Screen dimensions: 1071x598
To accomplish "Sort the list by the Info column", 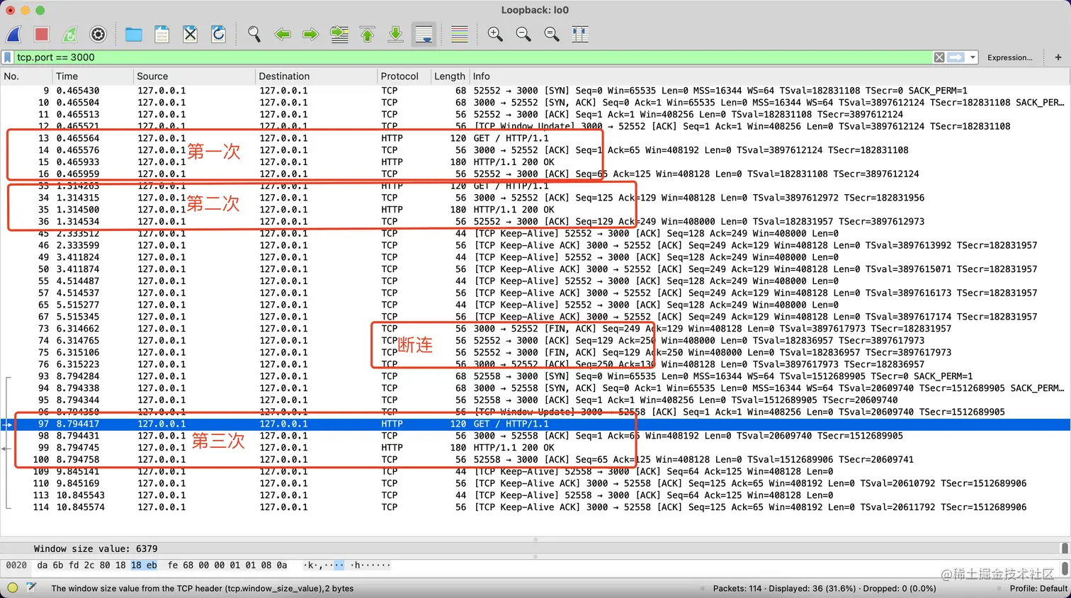I will pyautogui.click(x=770, y=76).
